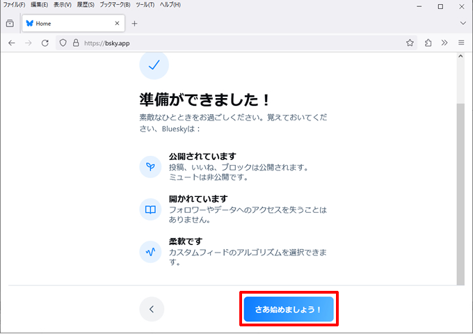Open the 編集(E) menu
The width and height of the screenshot is (473, 334).
(39, 5)
